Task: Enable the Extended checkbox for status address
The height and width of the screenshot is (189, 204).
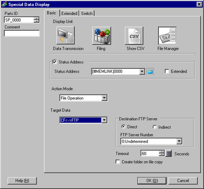Action: 167,72
